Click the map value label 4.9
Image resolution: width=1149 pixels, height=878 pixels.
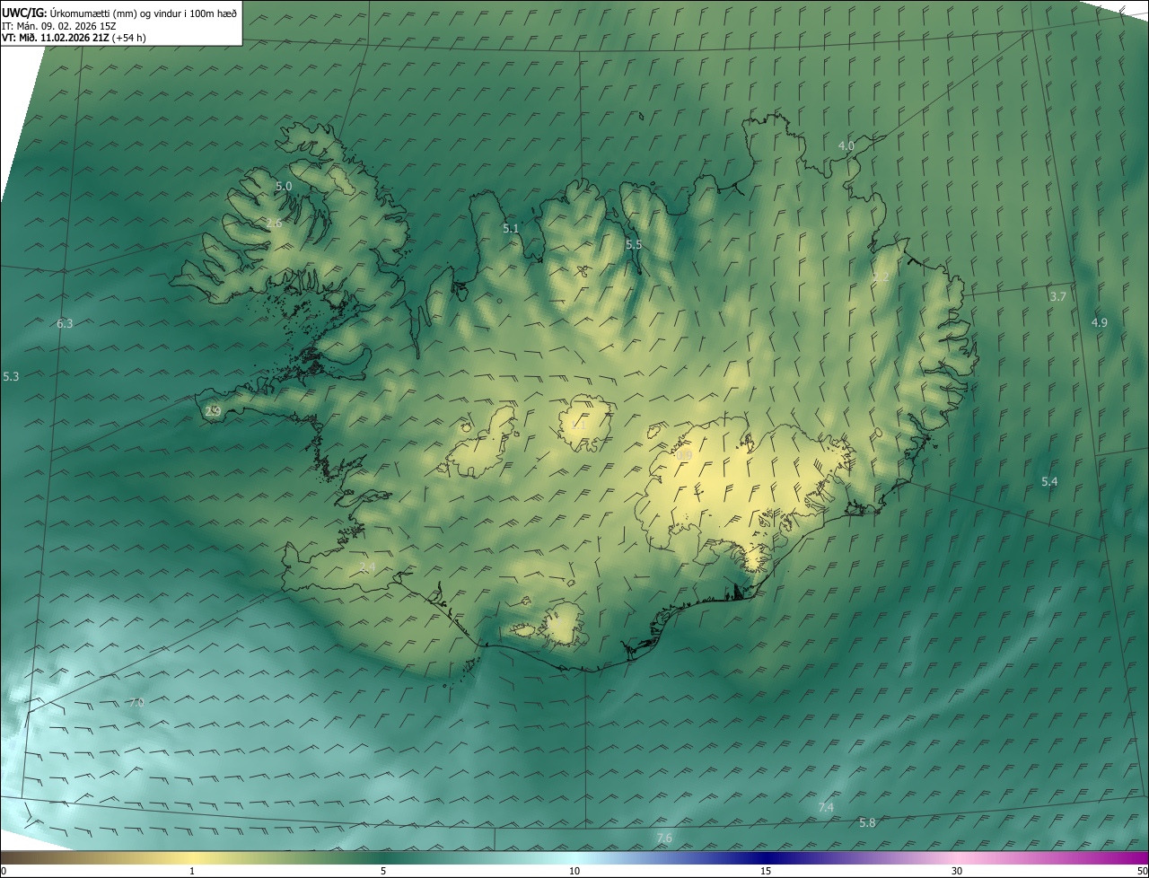(x=1099, y=322)
